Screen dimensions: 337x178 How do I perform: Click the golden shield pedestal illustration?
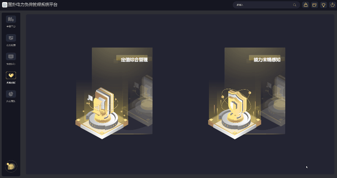tap(235, 114)
